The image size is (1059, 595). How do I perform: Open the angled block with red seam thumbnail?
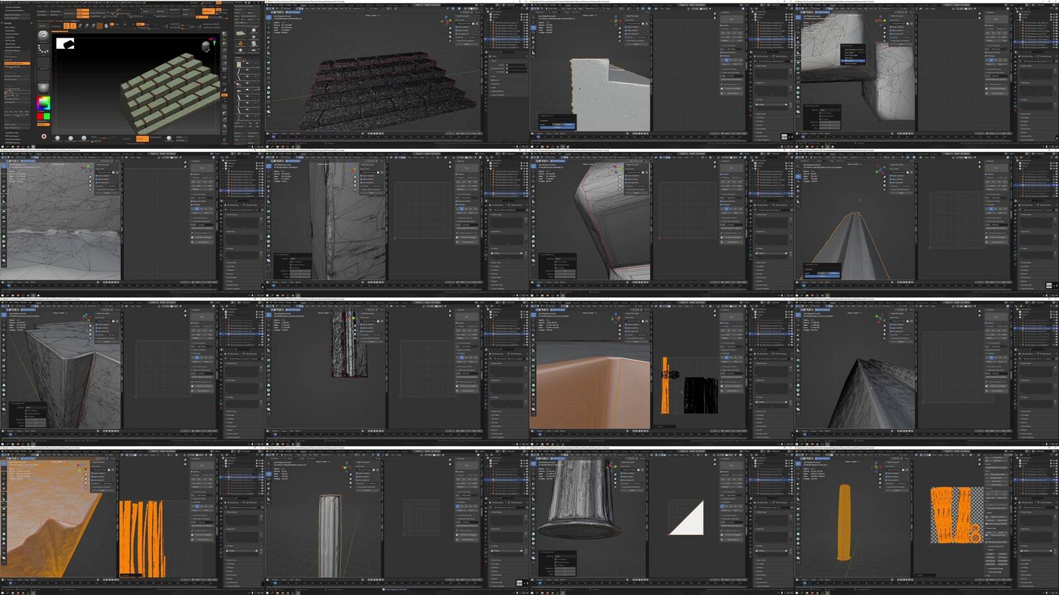(x=662, y=222)
